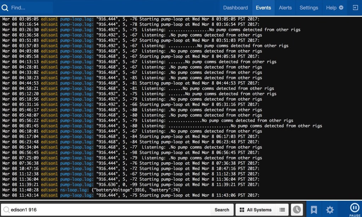The image size is (362, 217).
Task: Click the magnifier icon beside Find
Action: click(5, 8)
